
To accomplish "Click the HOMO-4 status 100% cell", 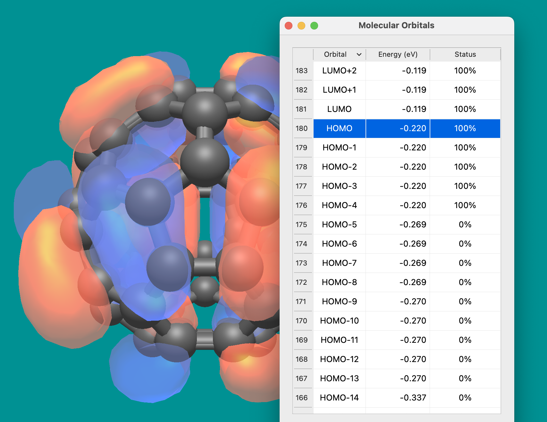I will pos(465,206).
